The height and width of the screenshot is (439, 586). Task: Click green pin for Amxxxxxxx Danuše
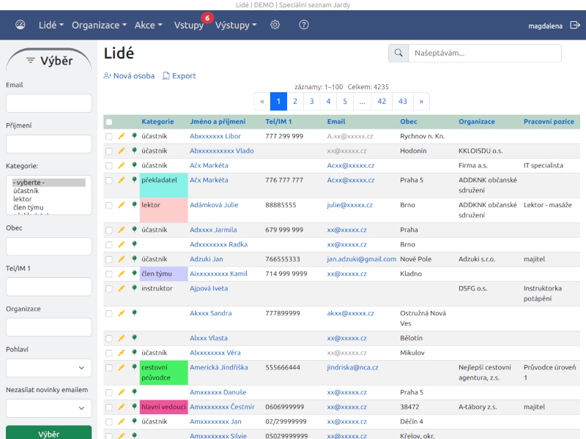(134, 392)
